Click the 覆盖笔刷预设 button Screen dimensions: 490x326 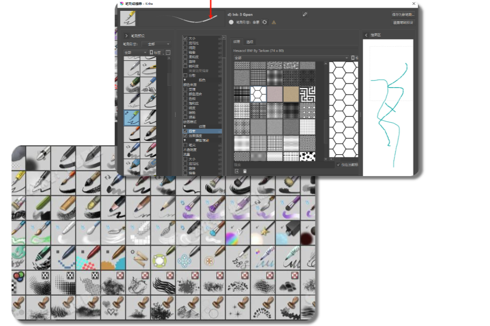403,22
